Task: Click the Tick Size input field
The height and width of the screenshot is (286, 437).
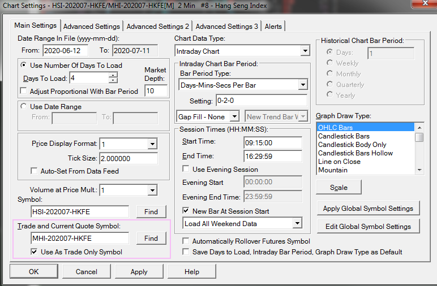Action: click(x=128, y=158)
